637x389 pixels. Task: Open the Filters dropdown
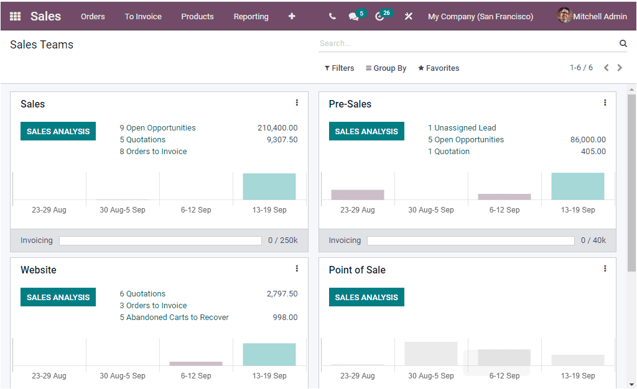[x=339, y=68]
